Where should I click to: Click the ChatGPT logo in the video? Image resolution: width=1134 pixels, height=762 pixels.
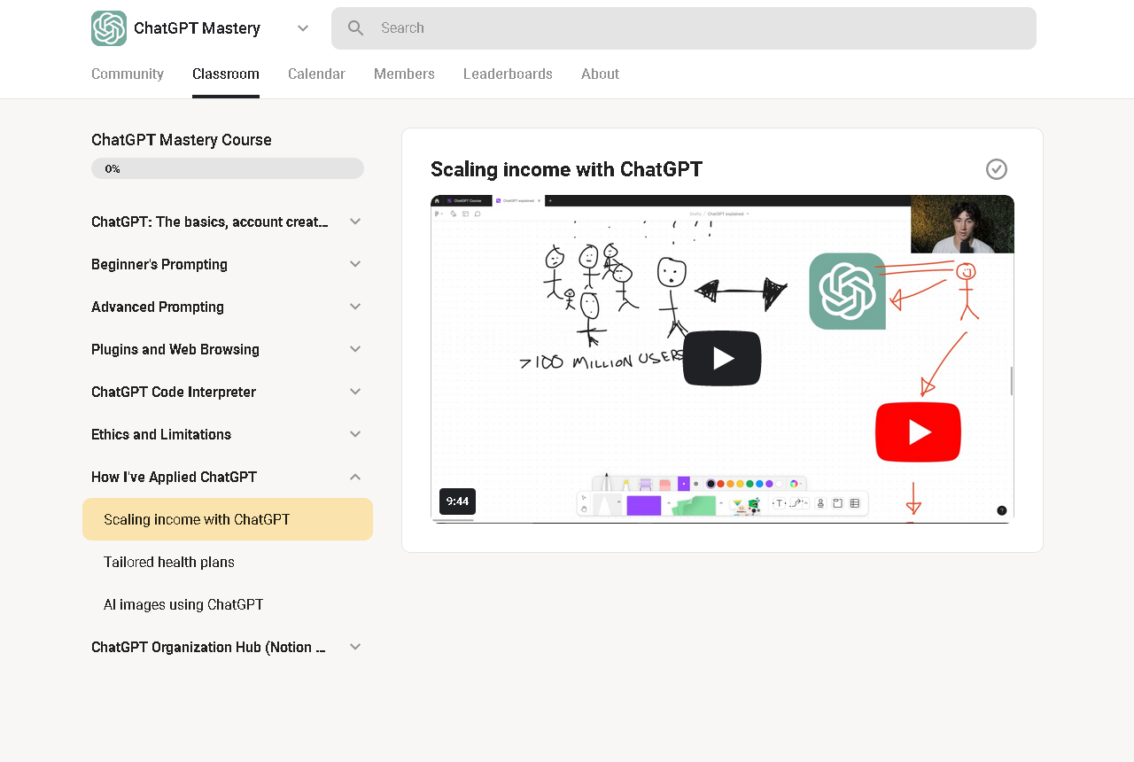[x=847, y=292]
